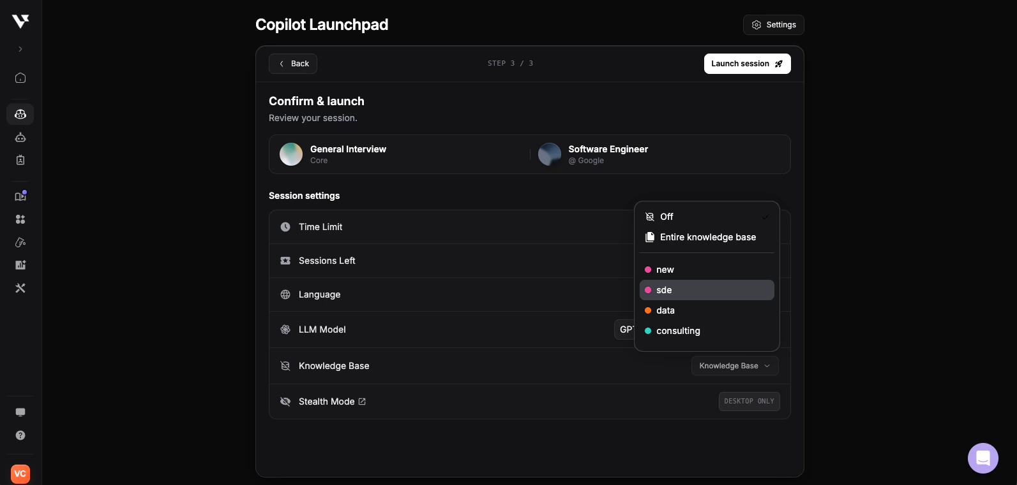Image resolution: width=1017 pixels, height=485 pixels.
Task: Open the tools wrench icon in sidebar
Action: click(20, 288)
